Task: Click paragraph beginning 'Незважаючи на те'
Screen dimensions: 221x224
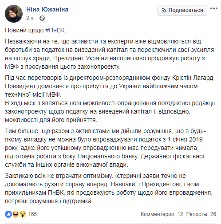Action: pyautogui.click(x=109, y=54)
